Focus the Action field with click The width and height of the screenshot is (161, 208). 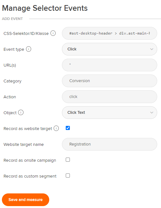click(x=110, y=97)
